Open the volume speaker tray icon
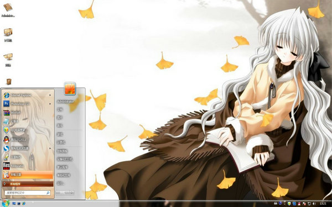 tap(314, 203)
